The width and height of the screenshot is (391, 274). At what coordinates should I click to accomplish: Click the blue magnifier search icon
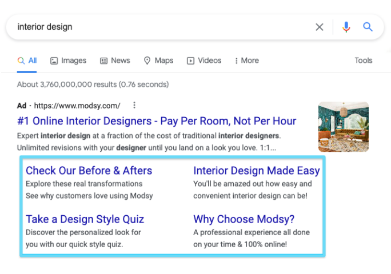[x=368, y=27]
